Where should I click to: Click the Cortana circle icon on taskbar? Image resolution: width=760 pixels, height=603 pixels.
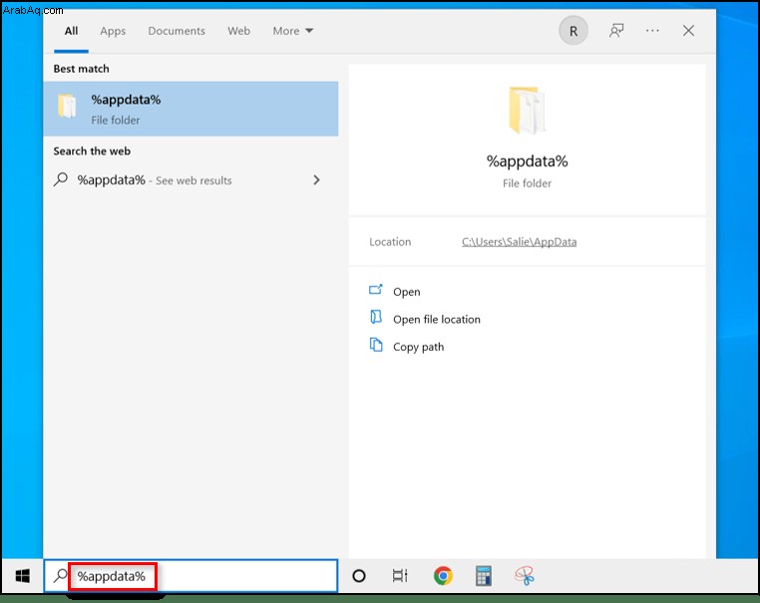click(x=359, y=576)
